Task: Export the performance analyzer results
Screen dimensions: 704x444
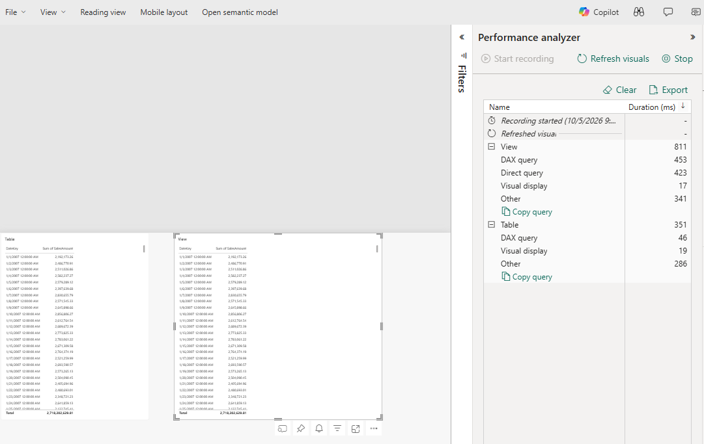Action: coord(668,90)
